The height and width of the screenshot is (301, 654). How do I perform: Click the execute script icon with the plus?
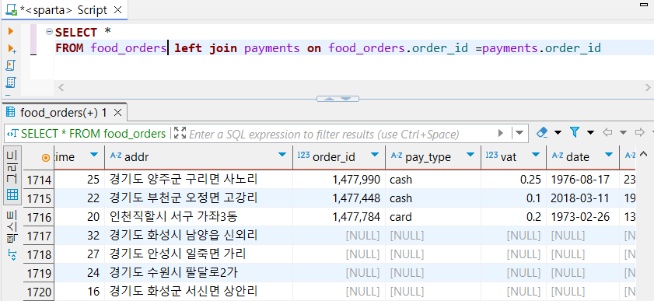pyautogui.click(x=12, y=49)
